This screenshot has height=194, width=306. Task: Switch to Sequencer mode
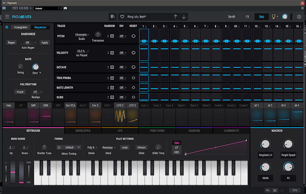click(x=40, y=27)
